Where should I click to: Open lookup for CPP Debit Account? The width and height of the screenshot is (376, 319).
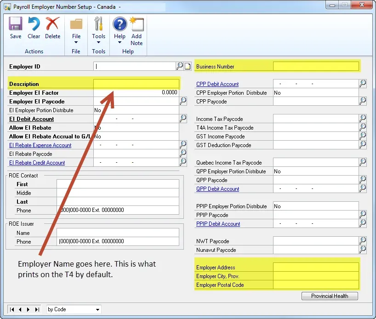pyautogui.click(x=363, y=84)
